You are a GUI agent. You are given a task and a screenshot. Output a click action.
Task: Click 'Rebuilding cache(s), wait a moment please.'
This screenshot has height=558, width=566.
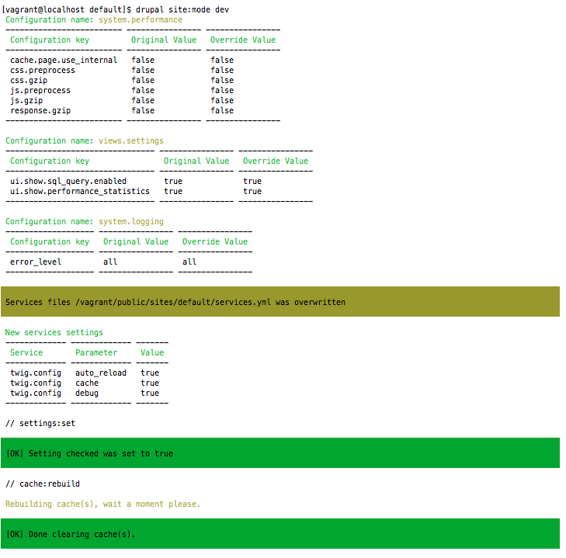pyautogui.click(x=103, y=504)
